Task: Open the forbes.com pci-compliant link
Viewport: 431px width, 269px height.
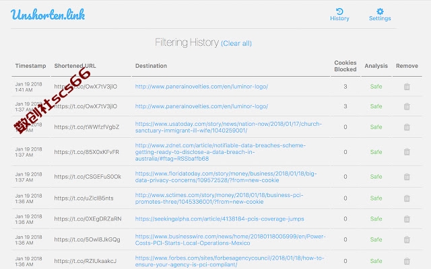Action: coord(230,261)
